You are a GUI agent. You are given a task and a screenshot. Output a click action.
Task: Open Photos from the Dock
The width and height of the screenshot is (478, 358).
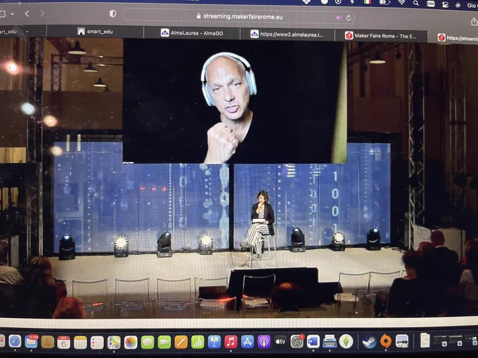131,343
